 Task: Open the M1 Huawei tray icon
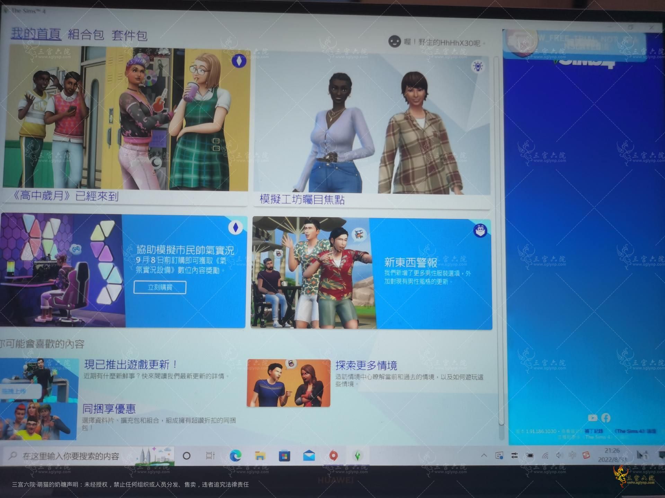click(x=642, y=455)
